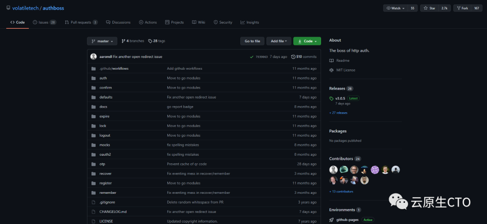Open the Insights tab

pyautogui.click(x=250, y=22)
